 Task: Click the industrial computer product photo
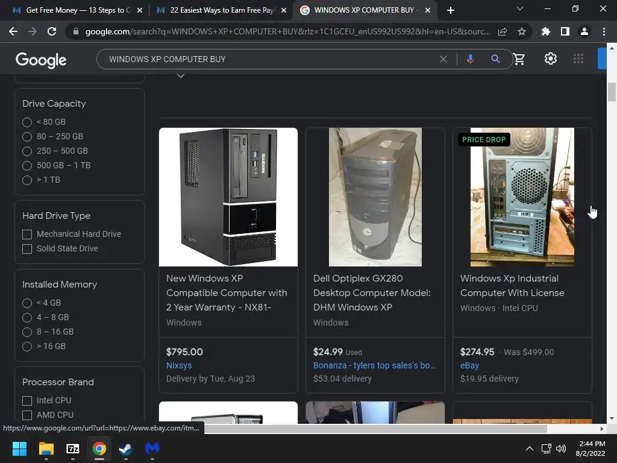pyautogui.click(x=522, y=197)
